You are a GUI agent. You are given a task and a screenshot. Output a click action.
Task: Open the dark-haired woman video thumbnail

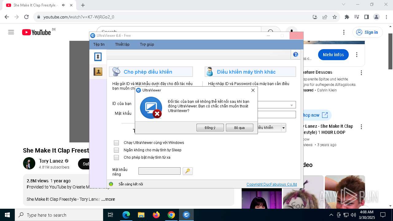(262, 198)
